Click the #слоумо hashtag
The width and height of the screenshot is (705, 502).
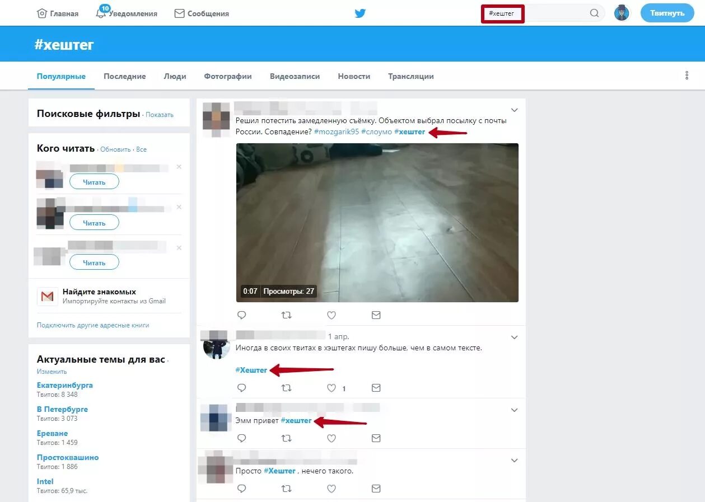coord(376,132)
